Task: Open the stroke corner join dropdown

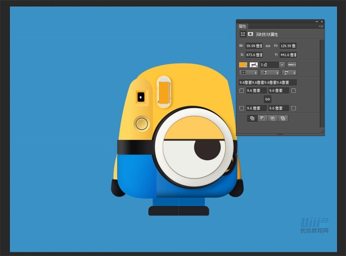Action: 289,73
